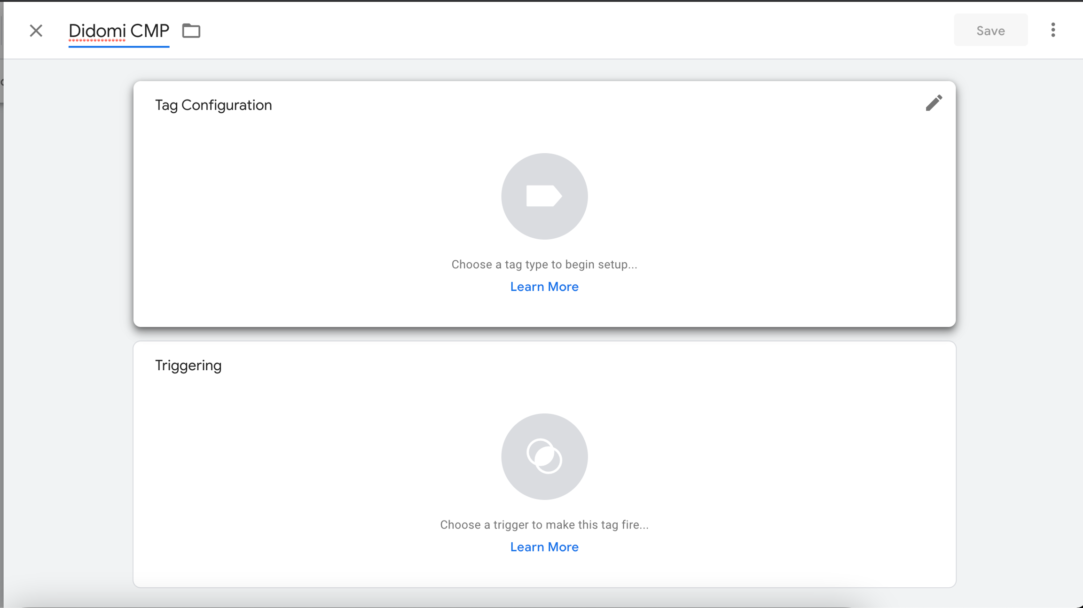The height and width of the screenshot is (608, 1083).
Task: Click 'Choose a trigger to make this tag fire' text
Action: point(544,525)
